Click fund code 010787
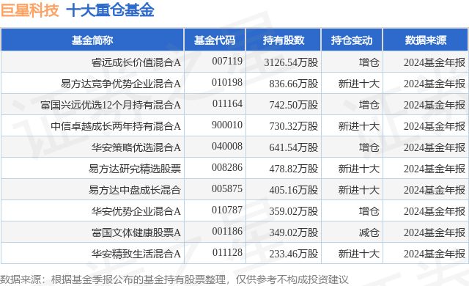 (227, 210)
